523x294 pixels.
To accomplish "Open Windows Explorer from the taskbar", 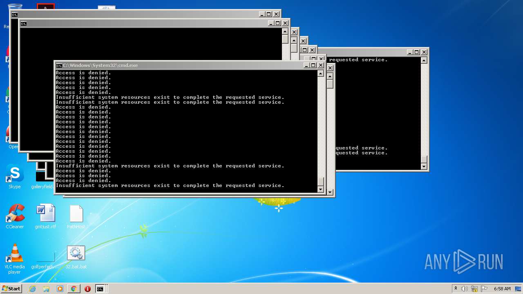I will pyautogui.click(x=46, y=289).
